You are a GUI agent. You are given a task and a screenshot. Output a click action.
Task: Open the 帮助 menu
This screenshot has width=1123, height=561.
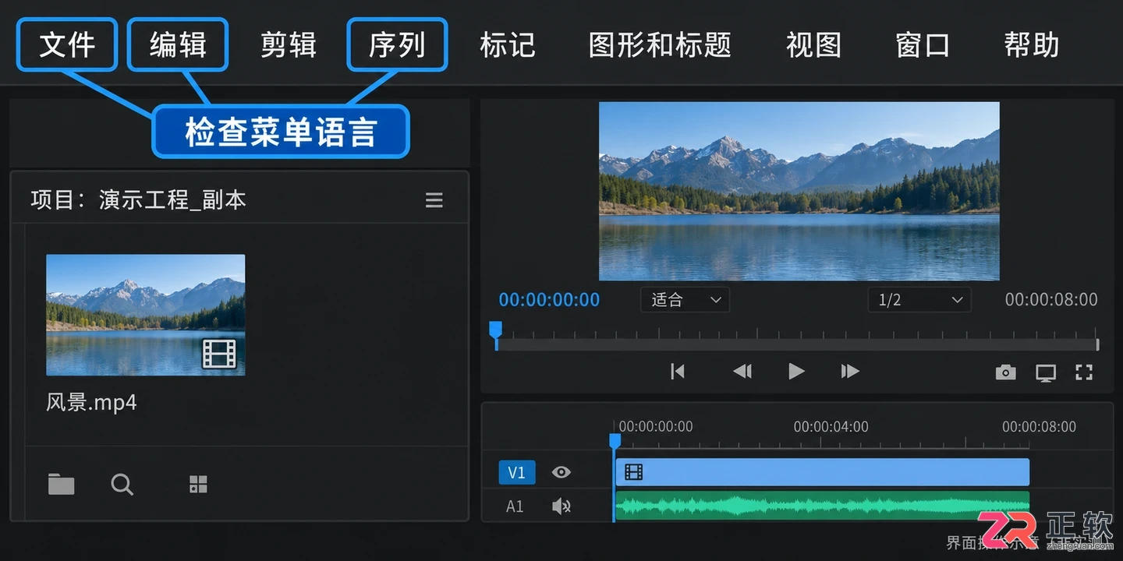(1032, 45)
